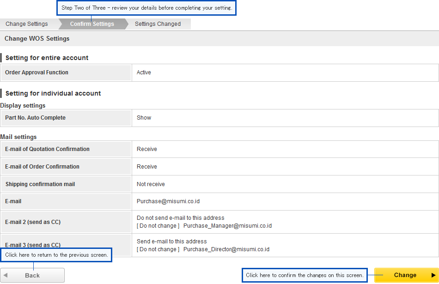
Task: Click the left arrow on Back button
Action: coord(6,275)
